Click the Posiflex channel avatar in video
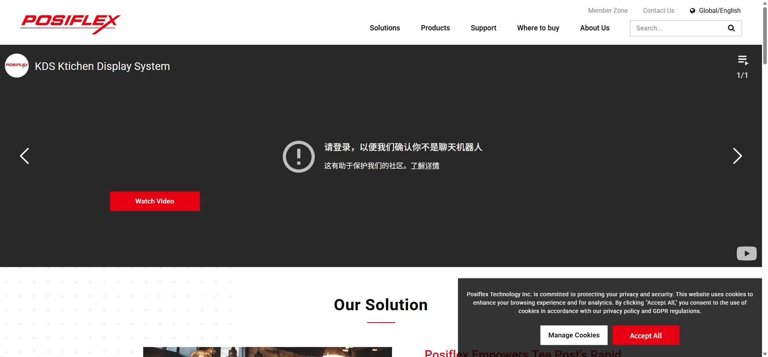The width and height of the screenshot is (768, 357). (x=17, y=66)
